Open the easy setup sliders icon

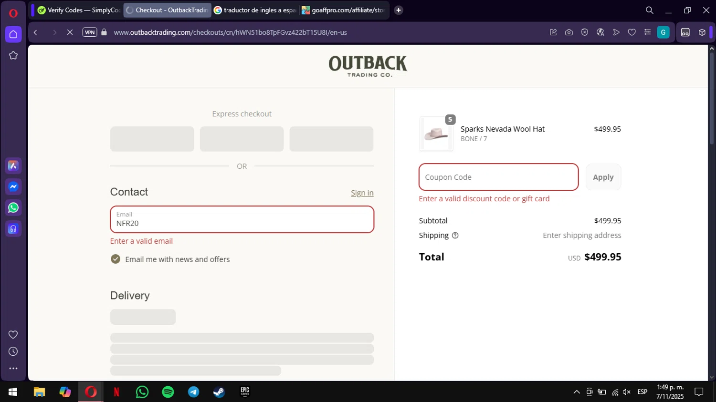[648, 32]
